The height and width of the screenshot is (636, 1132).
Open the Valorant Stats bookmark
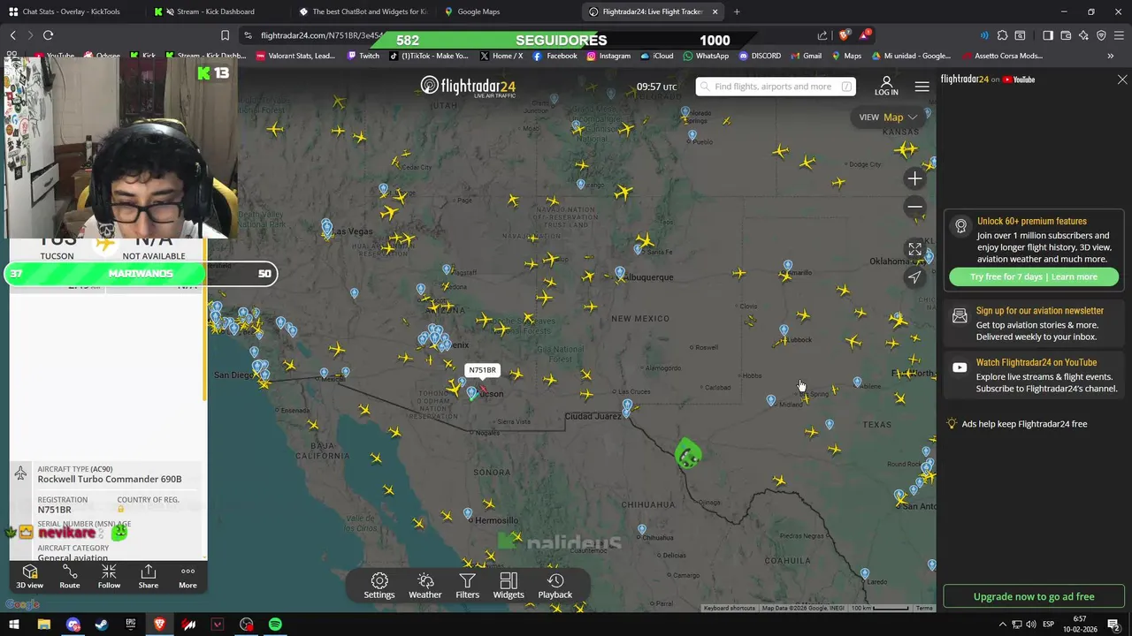coord(295,56)
